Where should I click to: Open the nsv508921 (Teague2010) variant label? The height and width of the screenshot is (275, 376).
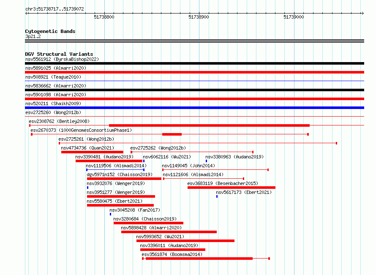click(x=53, y=77)
